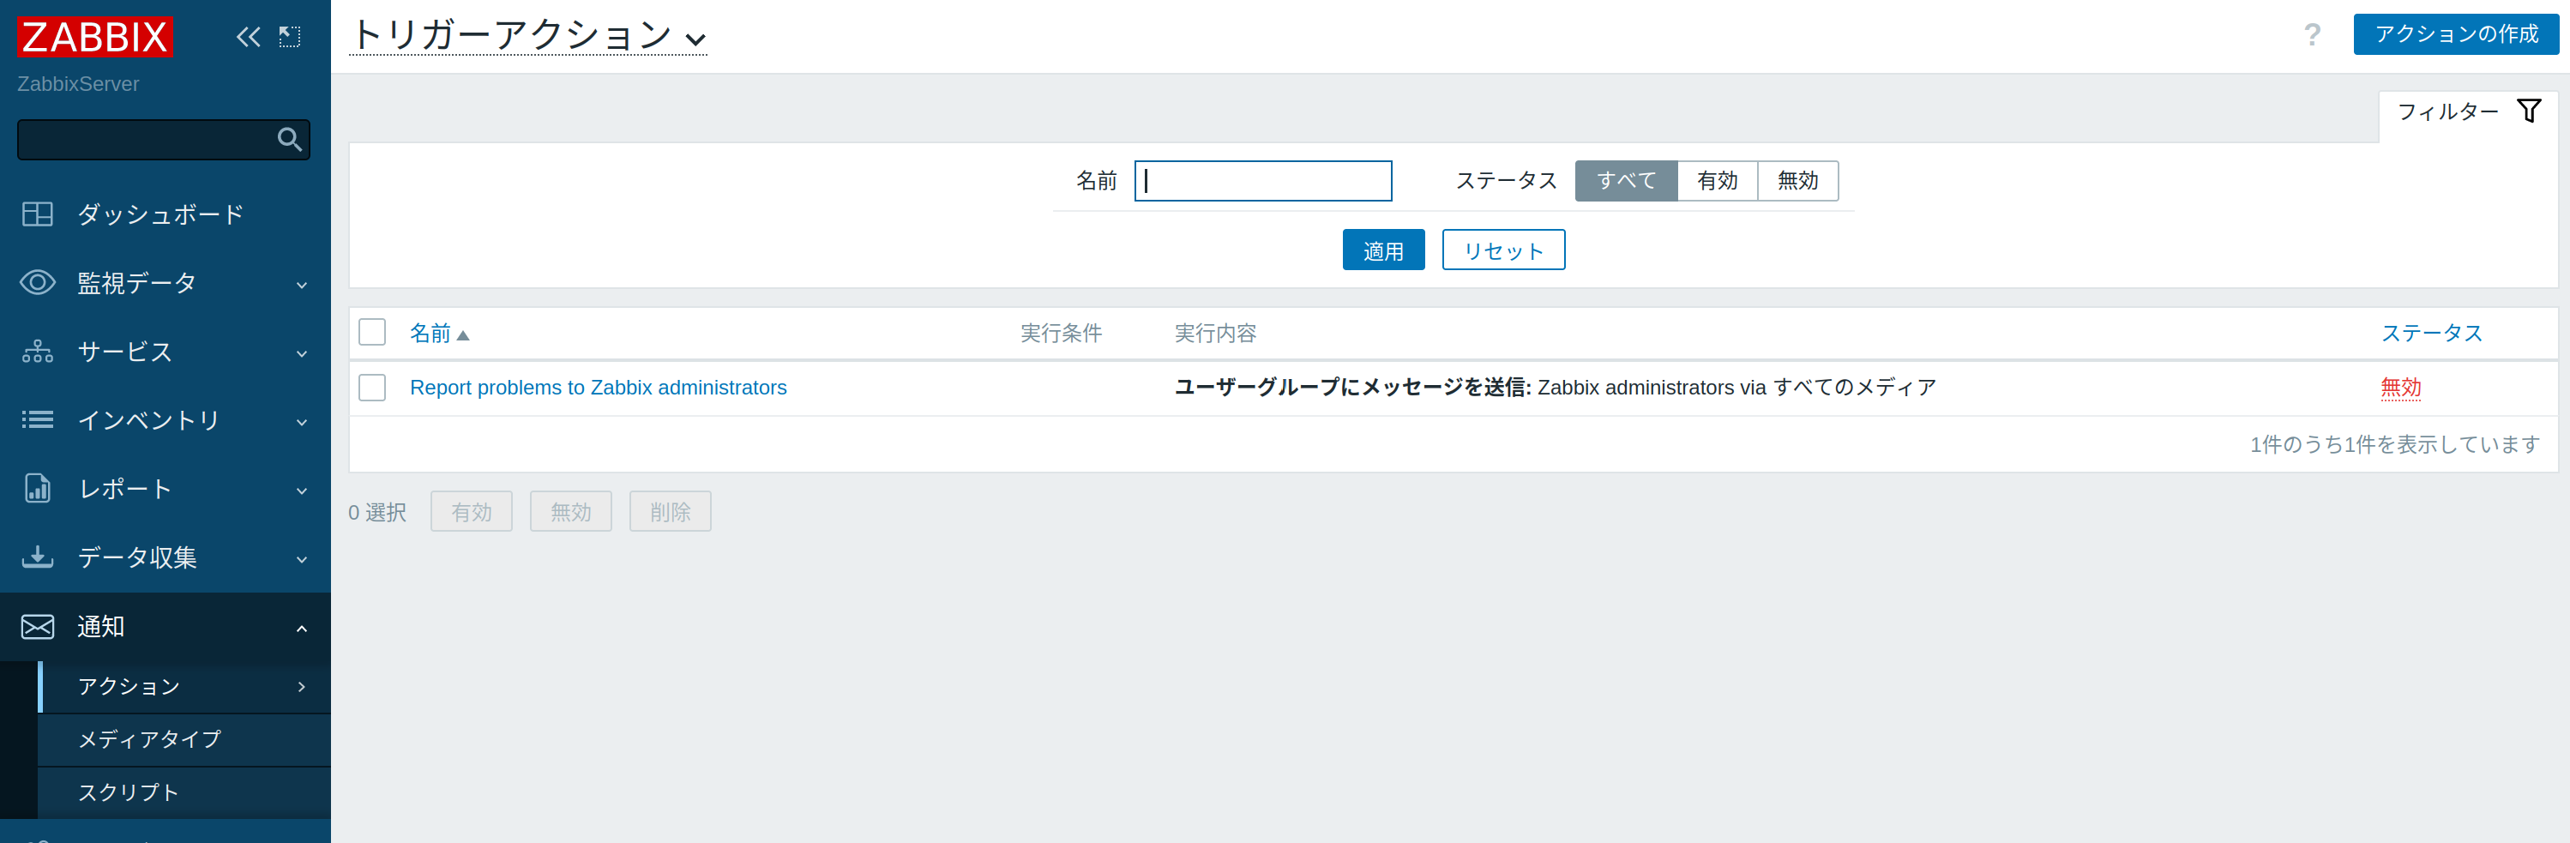Tick the select-all checkbox in table header
The image size is (2570, 843).
click(x=372, y=332)
